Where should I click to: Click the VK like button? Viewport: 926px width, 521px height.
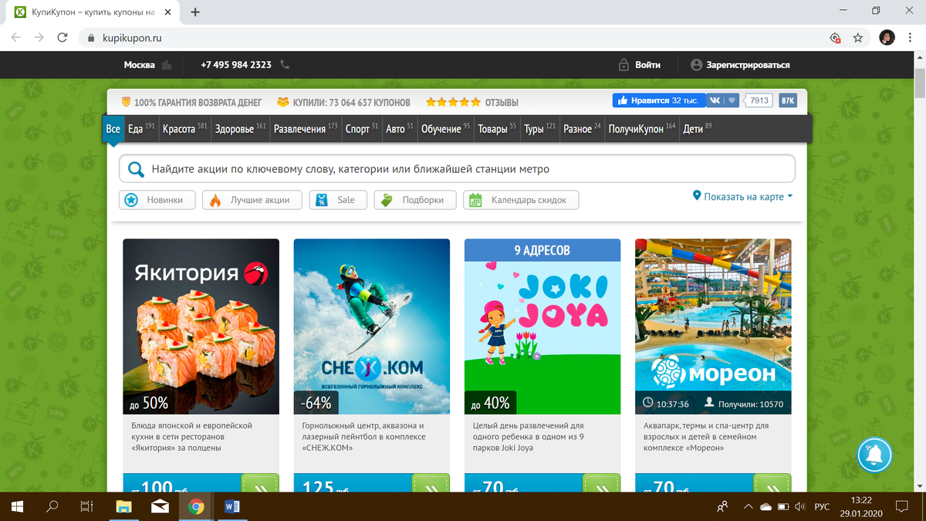pos(722,100)
